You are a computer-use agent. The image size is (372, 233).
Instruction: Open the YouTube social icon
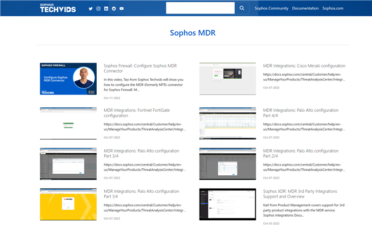pyautogui.click(x=122, y=9)
